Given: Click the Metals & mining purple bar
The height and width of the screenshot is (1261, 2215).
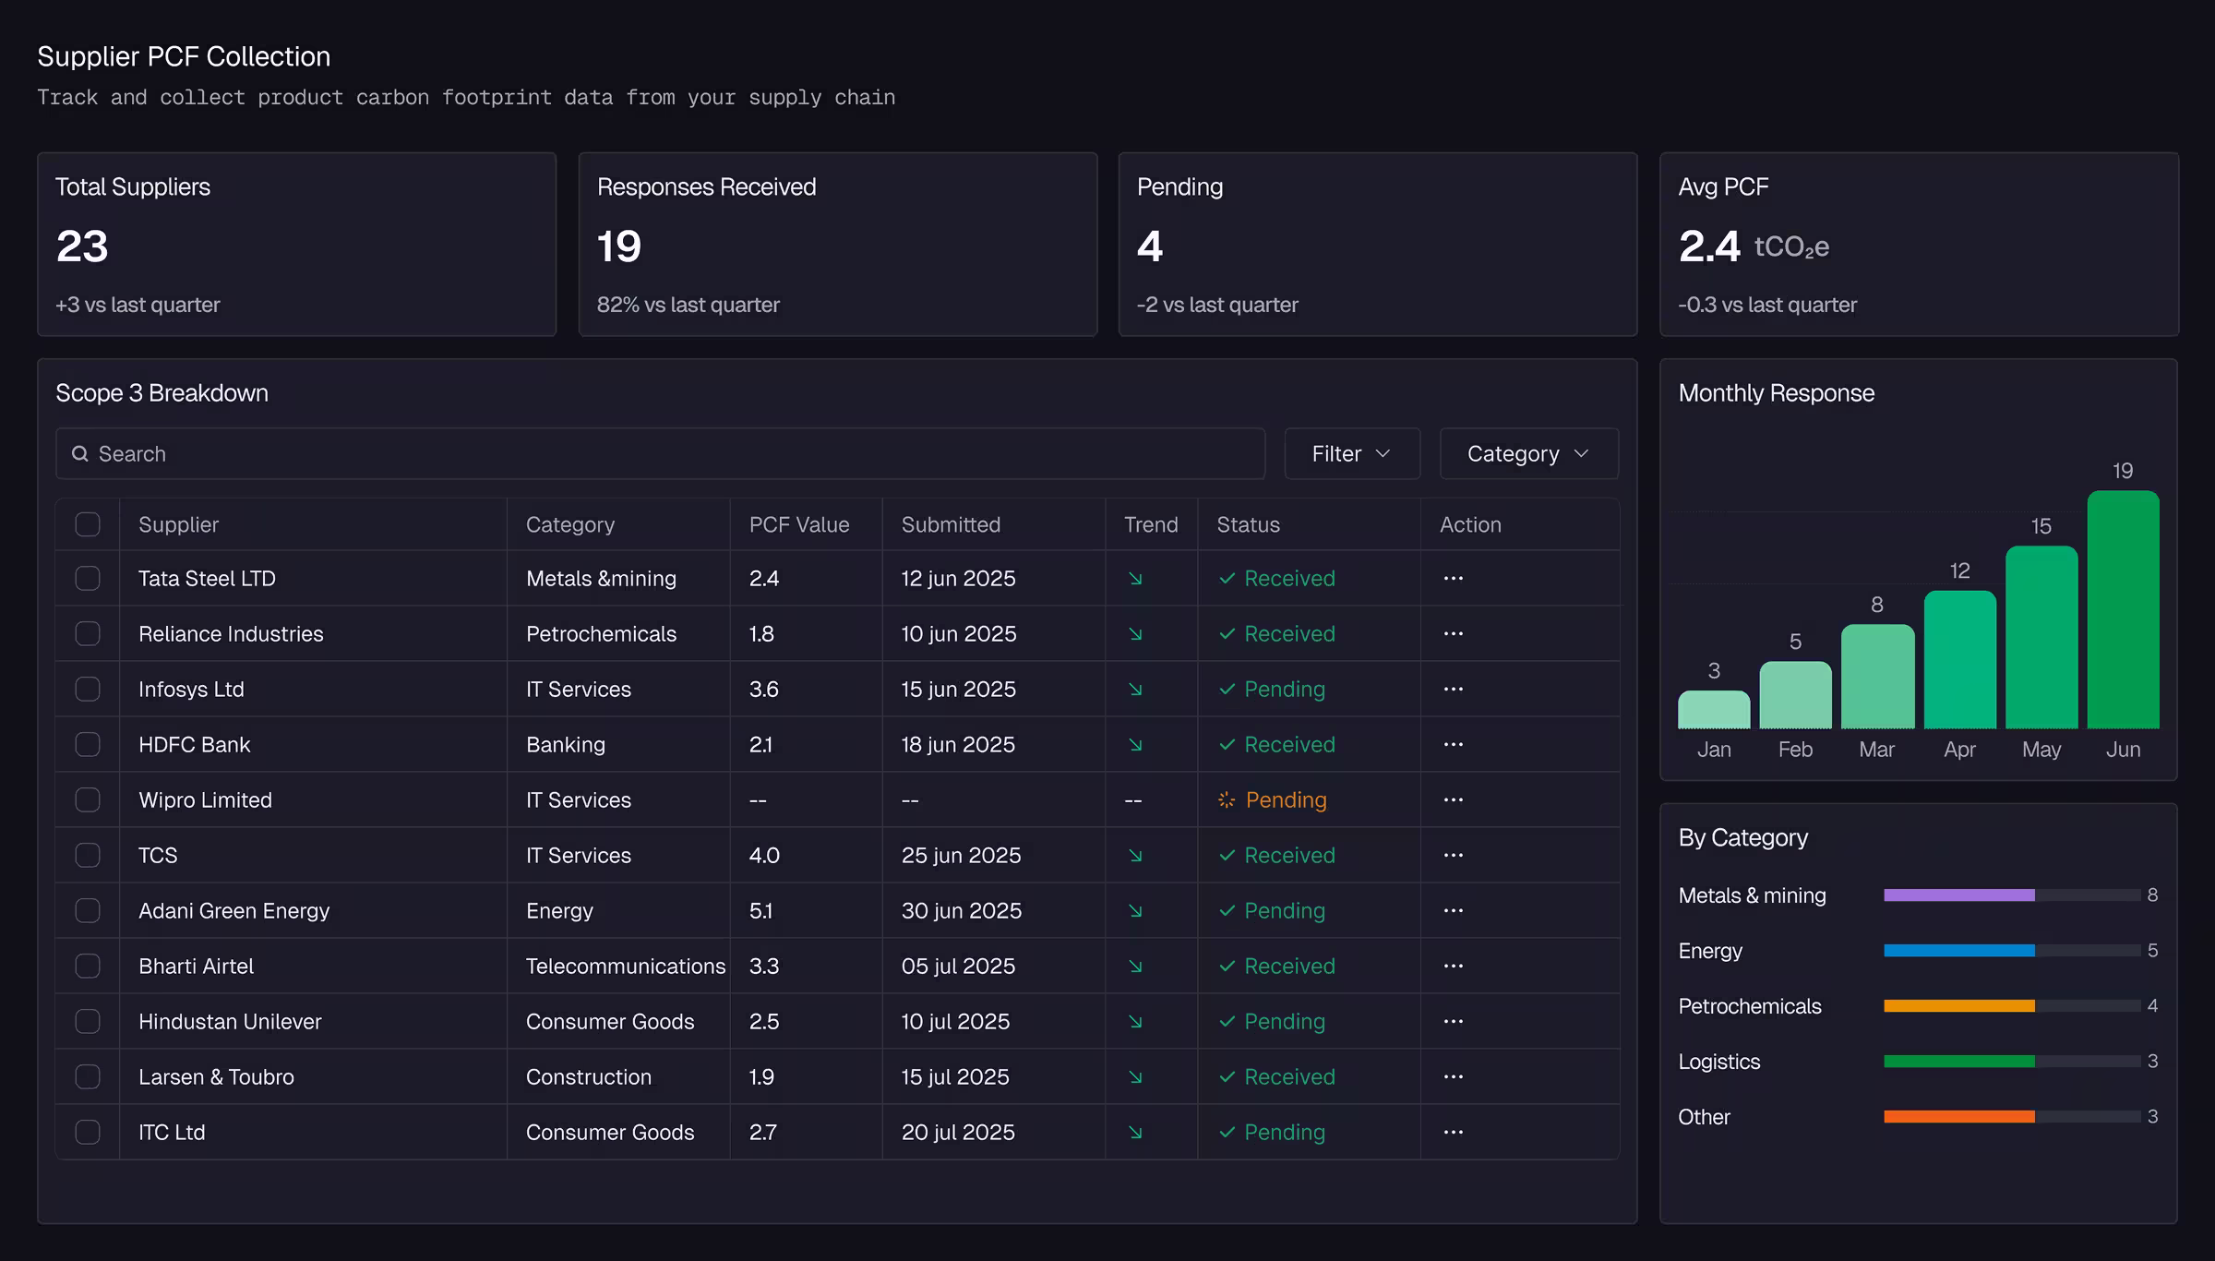Looking at the screenshot, I should tap(1958, 895).
